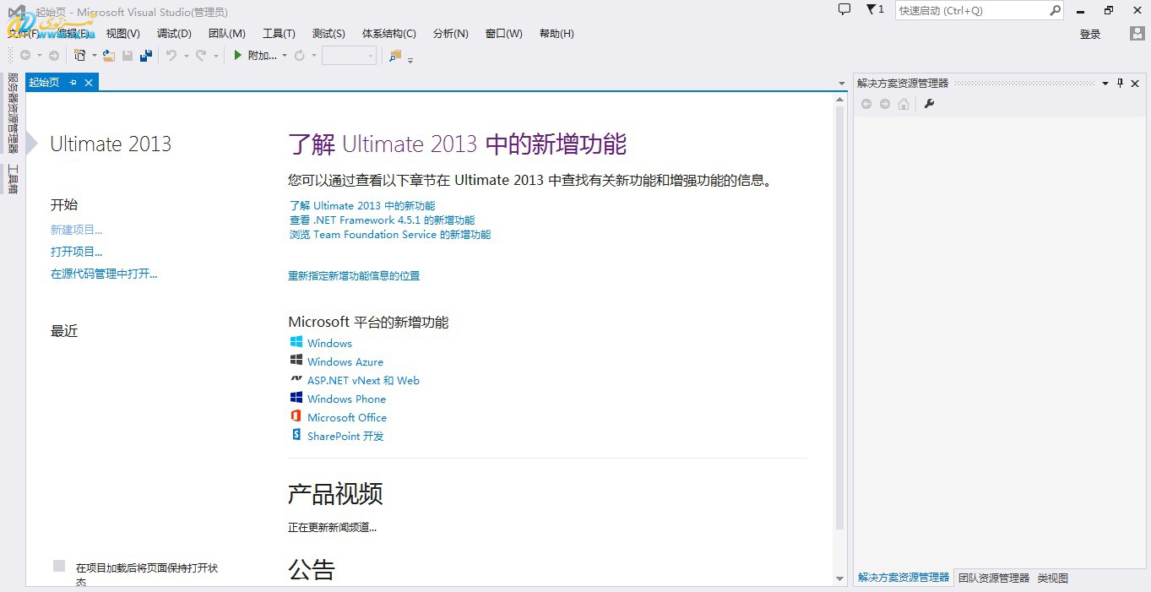Click the wrench Properties icon in Solution Explorer
The image size is (1151, 592).
tap(930, 104)
